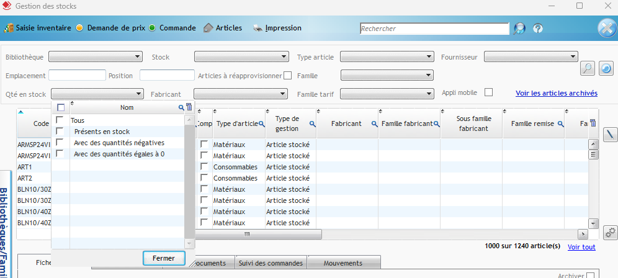Click the search globe icon beside Rechercher

pyautogui.click(x=519, y=29)
